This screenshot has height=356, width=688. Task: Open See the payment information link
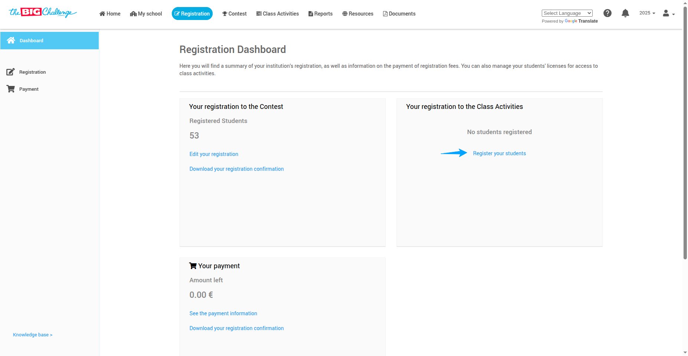click(223, 313)
